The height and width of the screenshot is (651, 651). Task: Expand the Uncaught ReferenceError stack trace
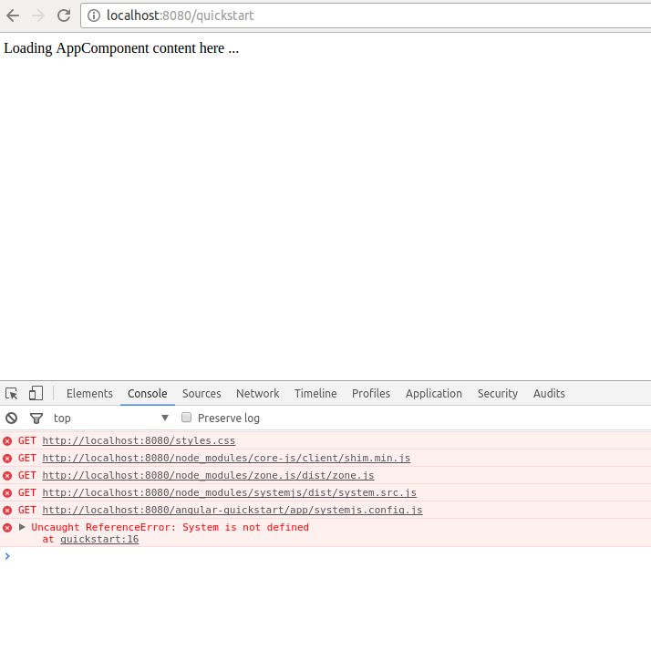tap(22, 527)
